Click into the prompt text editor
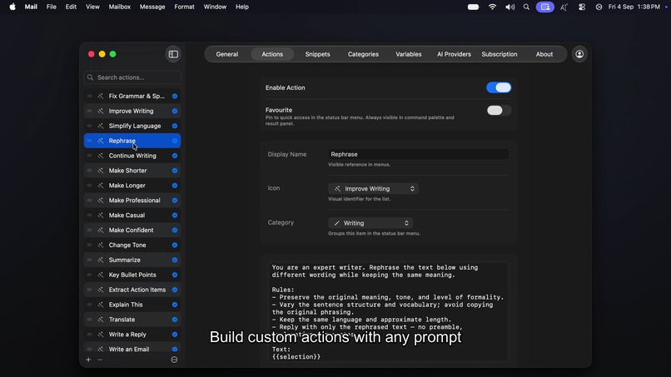This screenshot has height=377, width=671. 389,312
